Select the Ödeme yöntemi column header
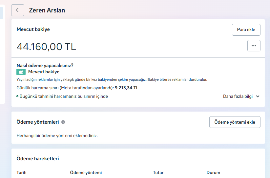270x178 pixels. tap(86, 172)
